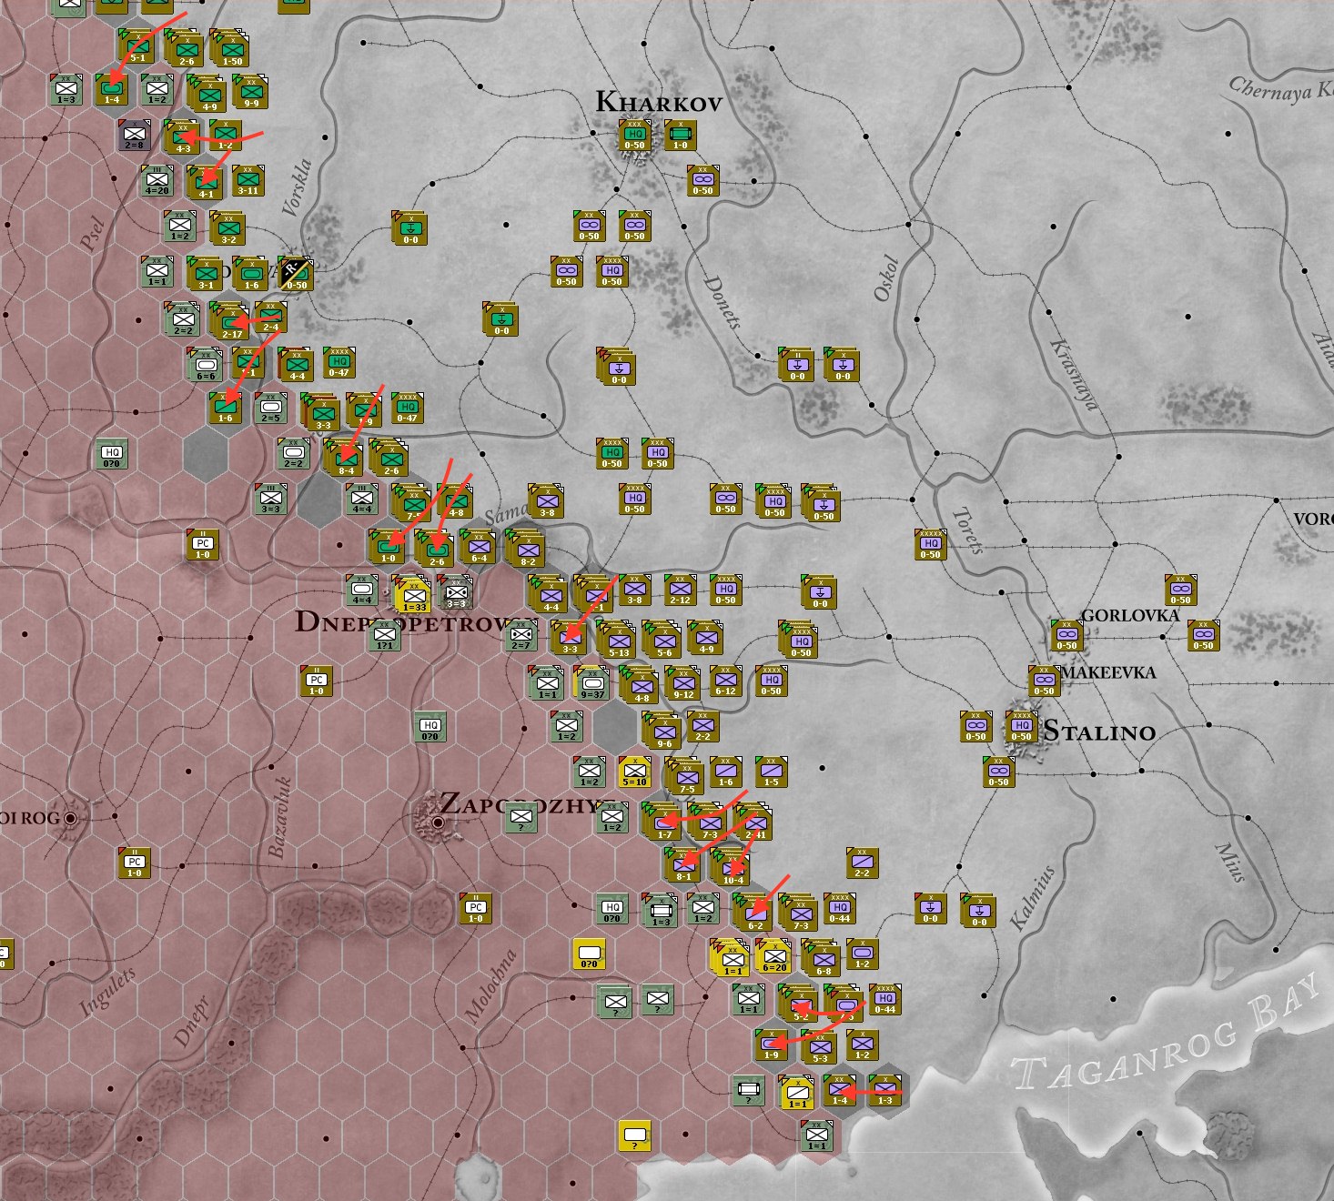Select the purple 4-9 infantry counter
The height and width of the screenshot is (1201, 1334).
tap(705, 637)
